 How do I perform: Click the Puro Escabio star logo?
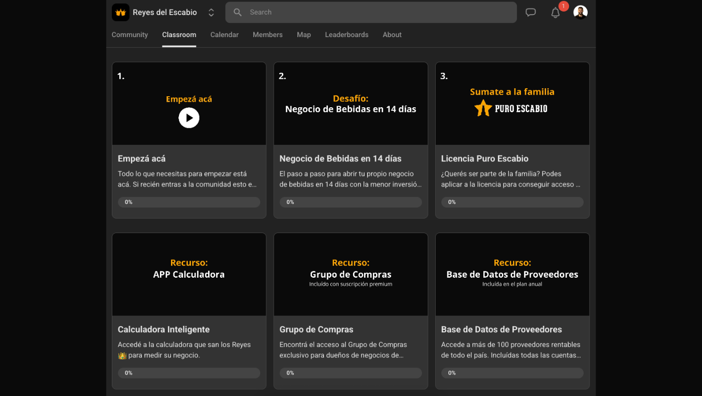coord(483,108)
